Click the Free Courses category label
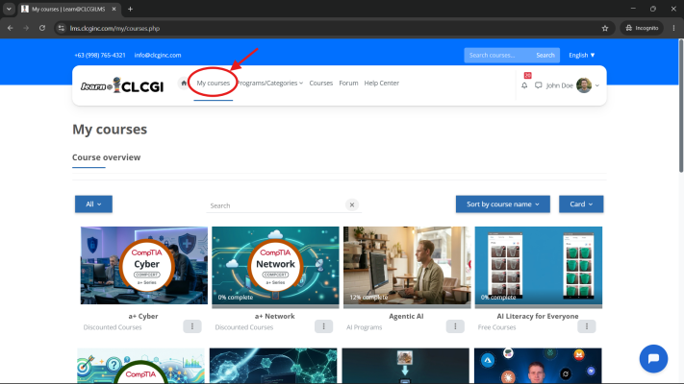 [x=496, y=327]
